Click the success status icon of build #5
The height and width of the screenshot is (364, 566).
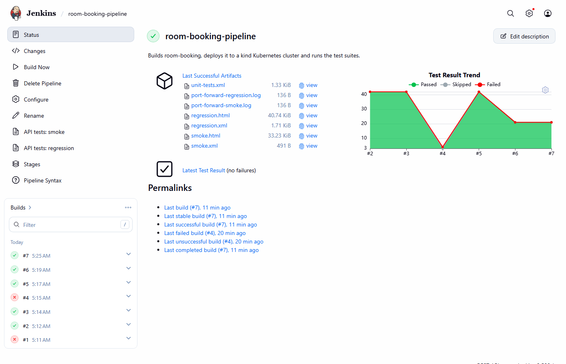click(x=15, y=284)
